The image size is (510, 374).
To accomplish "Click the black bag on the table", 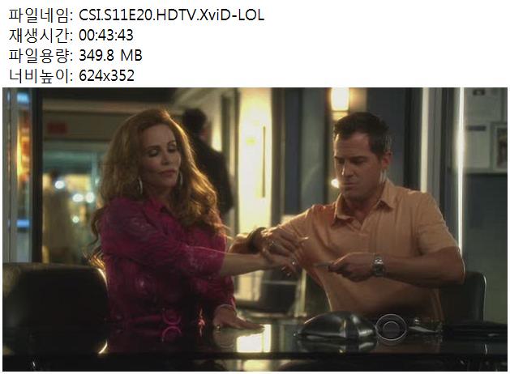I will [335, 328].
